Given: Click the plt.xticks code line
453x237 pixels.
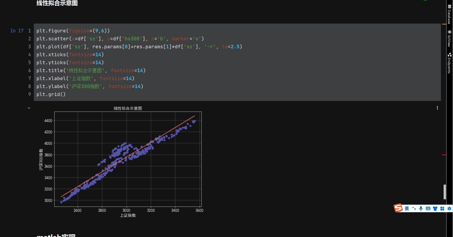Looking at the screenshot, I should point(70,54).
